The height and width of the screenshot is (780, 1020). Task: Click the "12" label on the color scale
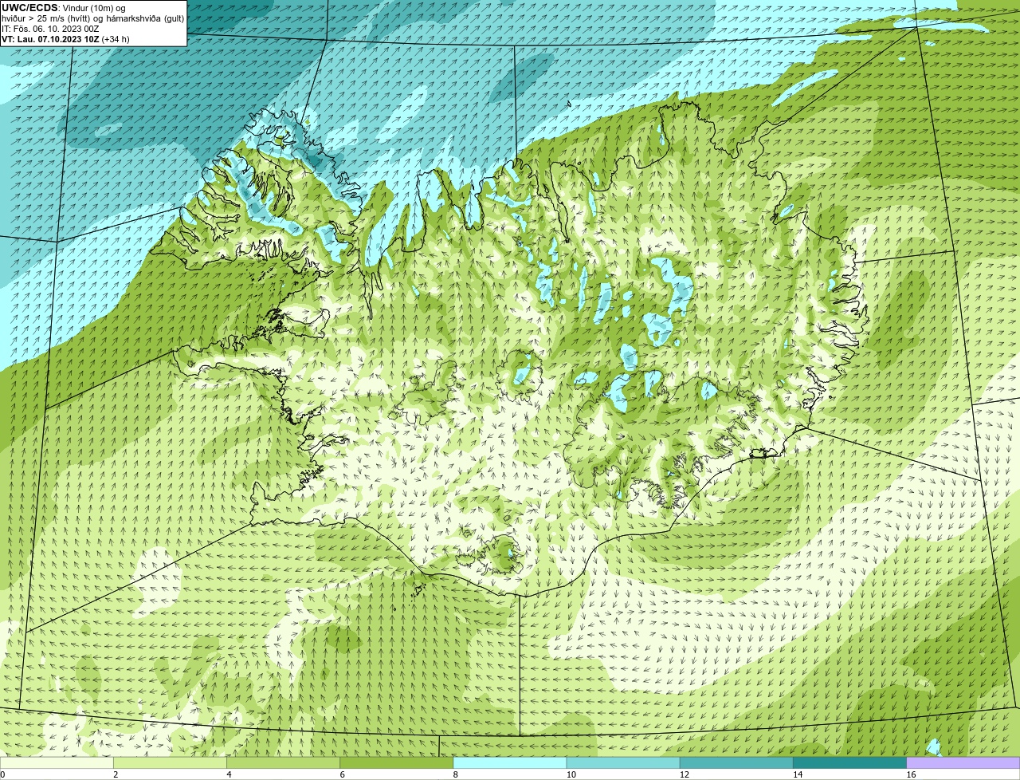point(685,774)
